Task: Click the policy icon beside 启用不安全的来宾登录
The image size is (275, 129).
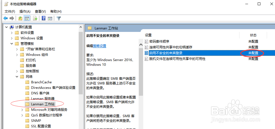Action: 147,53
